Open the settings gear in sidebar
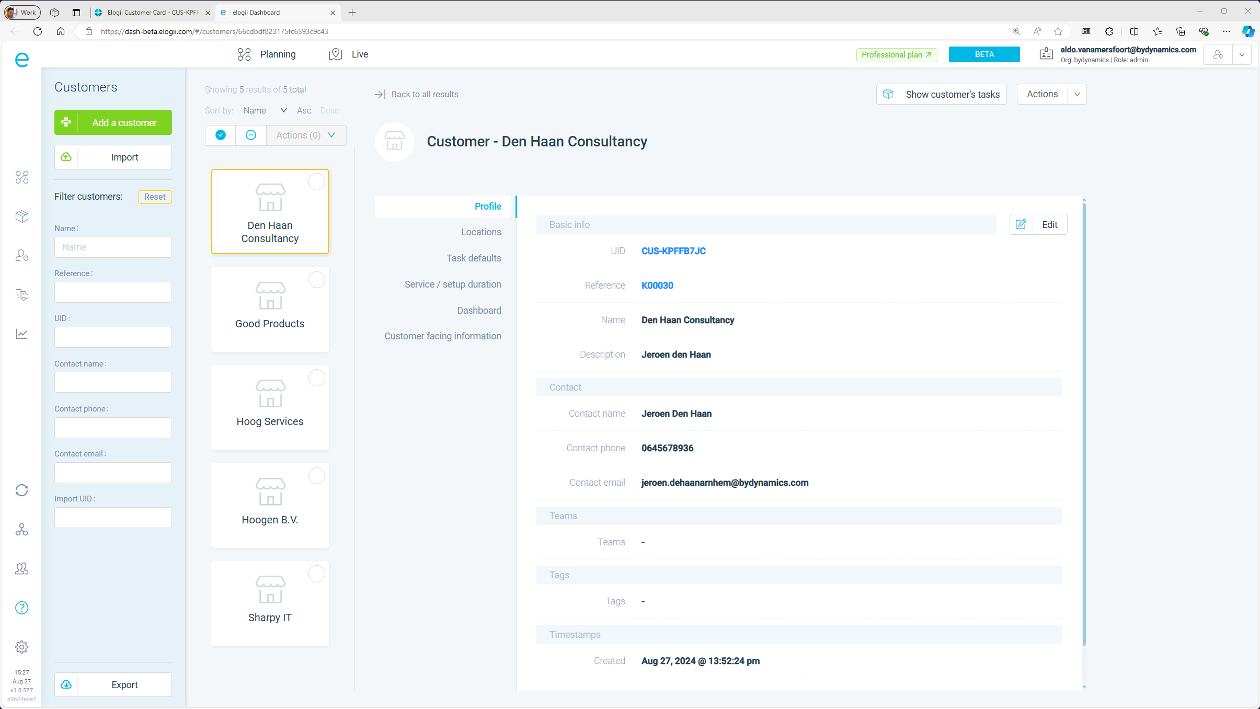This screenshot has width=1260, height=709. (21, 647)
